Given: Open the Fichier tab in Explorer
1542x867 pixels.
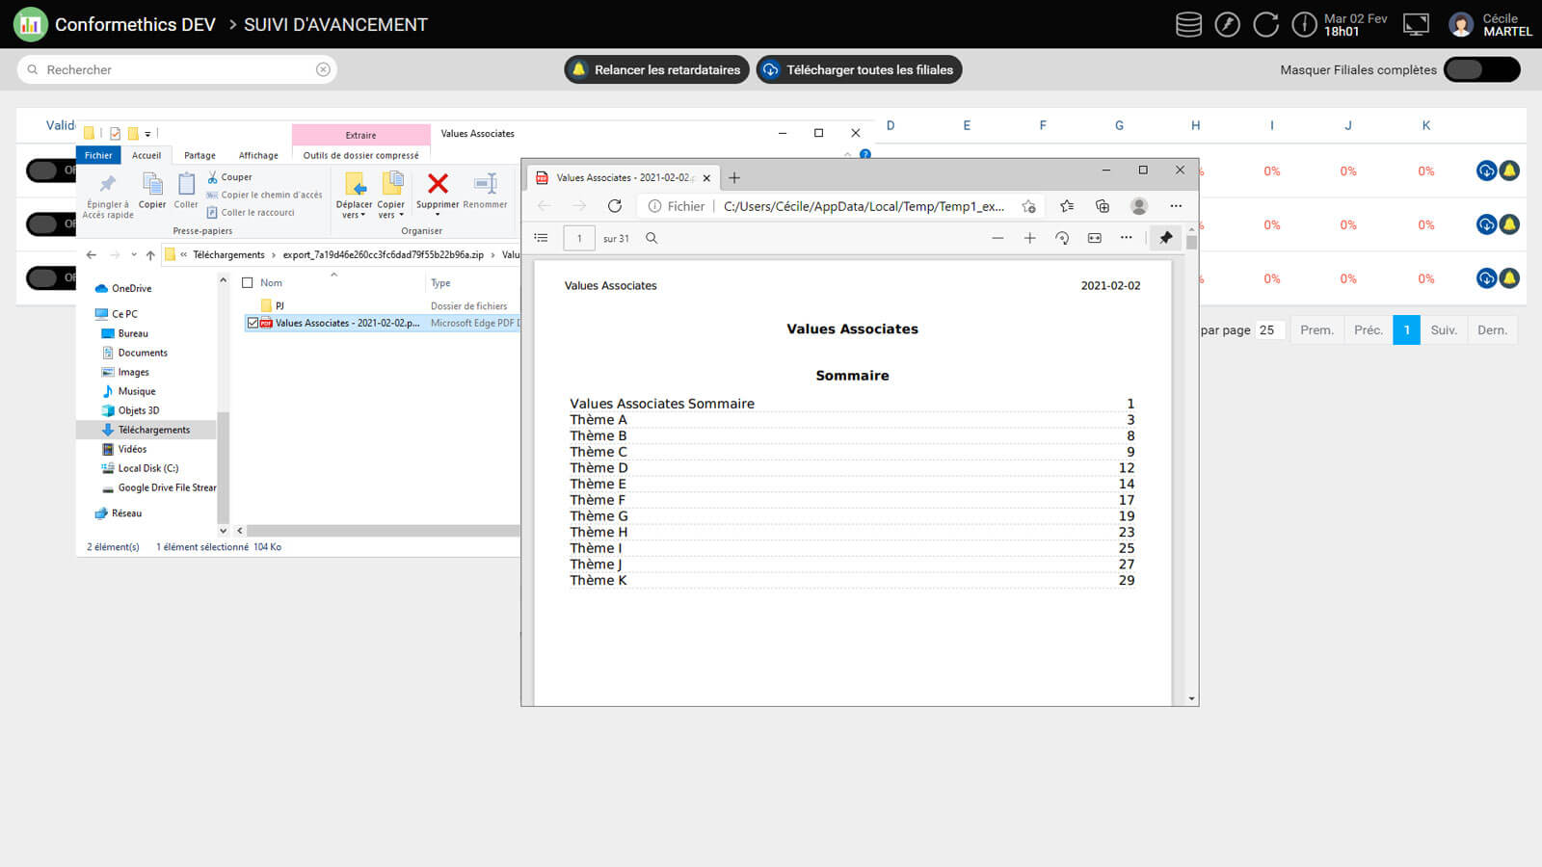Looking at the screenshot, I should (98, 155).
